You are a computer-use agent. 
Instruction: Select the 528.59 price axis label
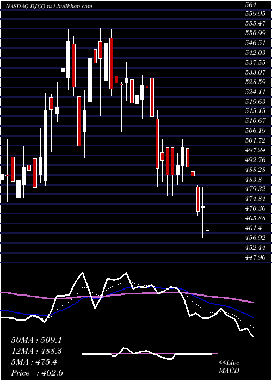255,82
